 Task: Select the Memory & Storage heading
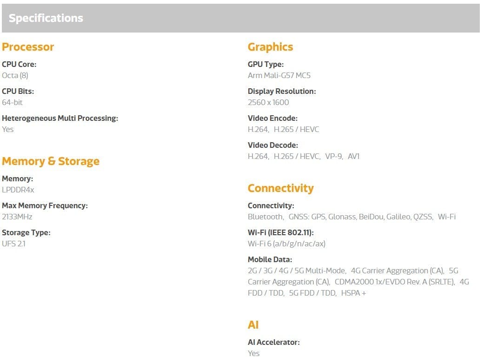pos(51,161)
